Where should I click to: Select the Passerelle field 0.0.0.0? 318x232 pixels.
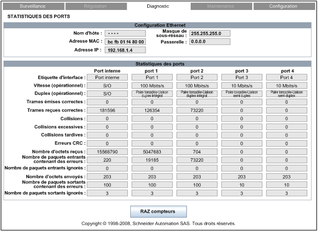(210, 42)
